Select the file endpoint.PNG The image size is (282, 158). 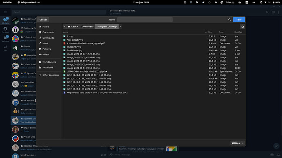[74, 47]
